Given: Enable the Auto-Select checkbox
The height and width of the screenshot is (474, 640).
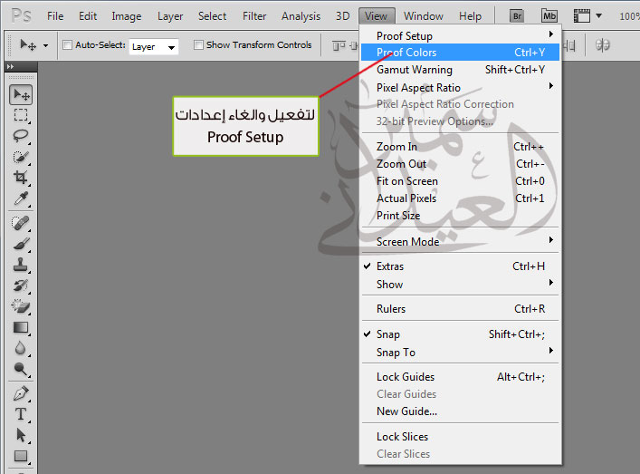Looking at the screenshot, I should pyautogui.click(x=67, y=45).
